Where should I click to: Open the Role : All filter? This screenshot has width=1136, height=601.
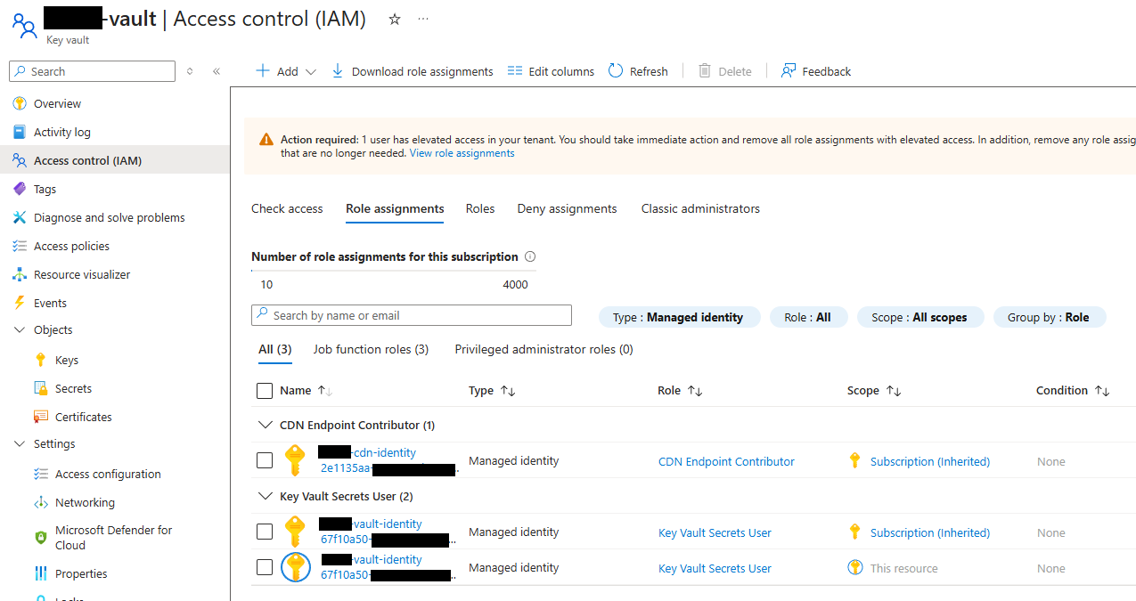pyautogui.click(x=808, y=317)
